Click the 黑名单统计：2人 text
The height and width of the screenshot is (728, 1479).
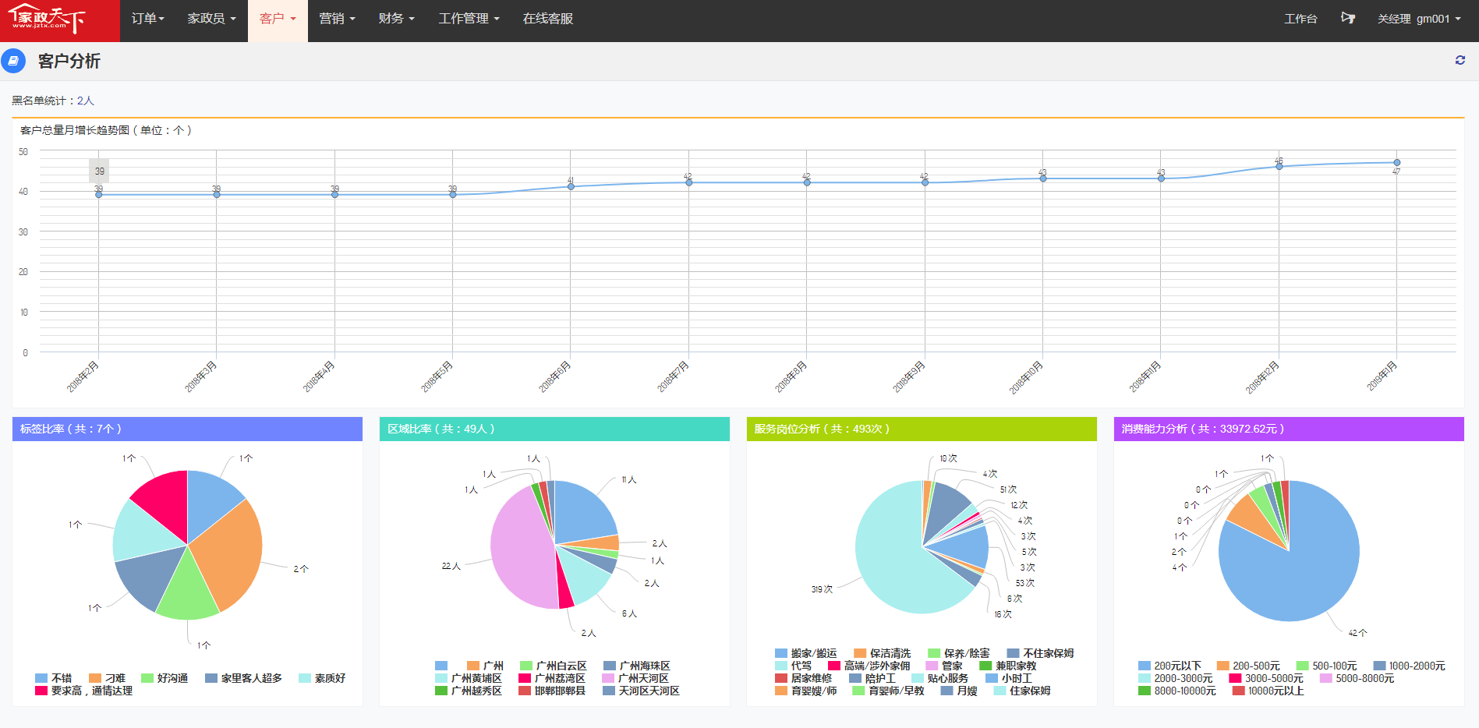(52, 101)
